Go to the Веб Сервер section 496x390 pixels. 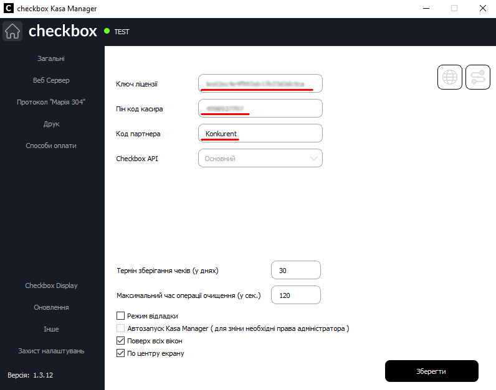51,80
